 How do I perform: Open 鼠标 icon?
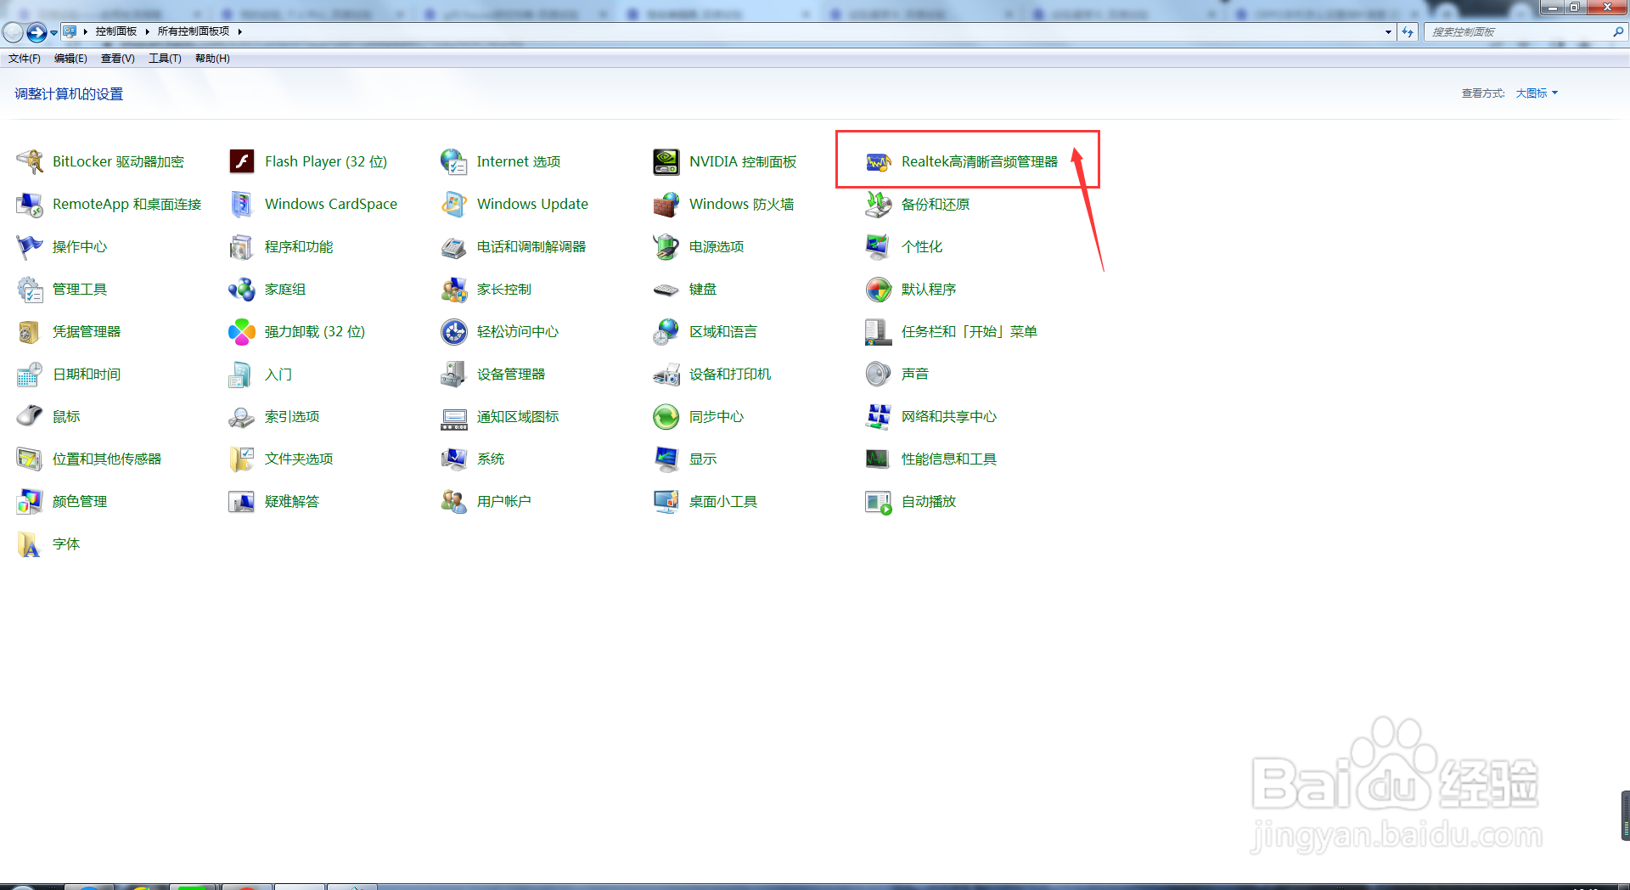click(x=30, y=416)
